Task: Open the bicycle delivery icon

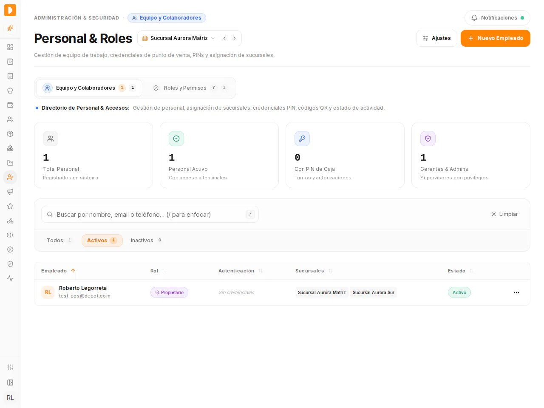Action: pos(10,221)
